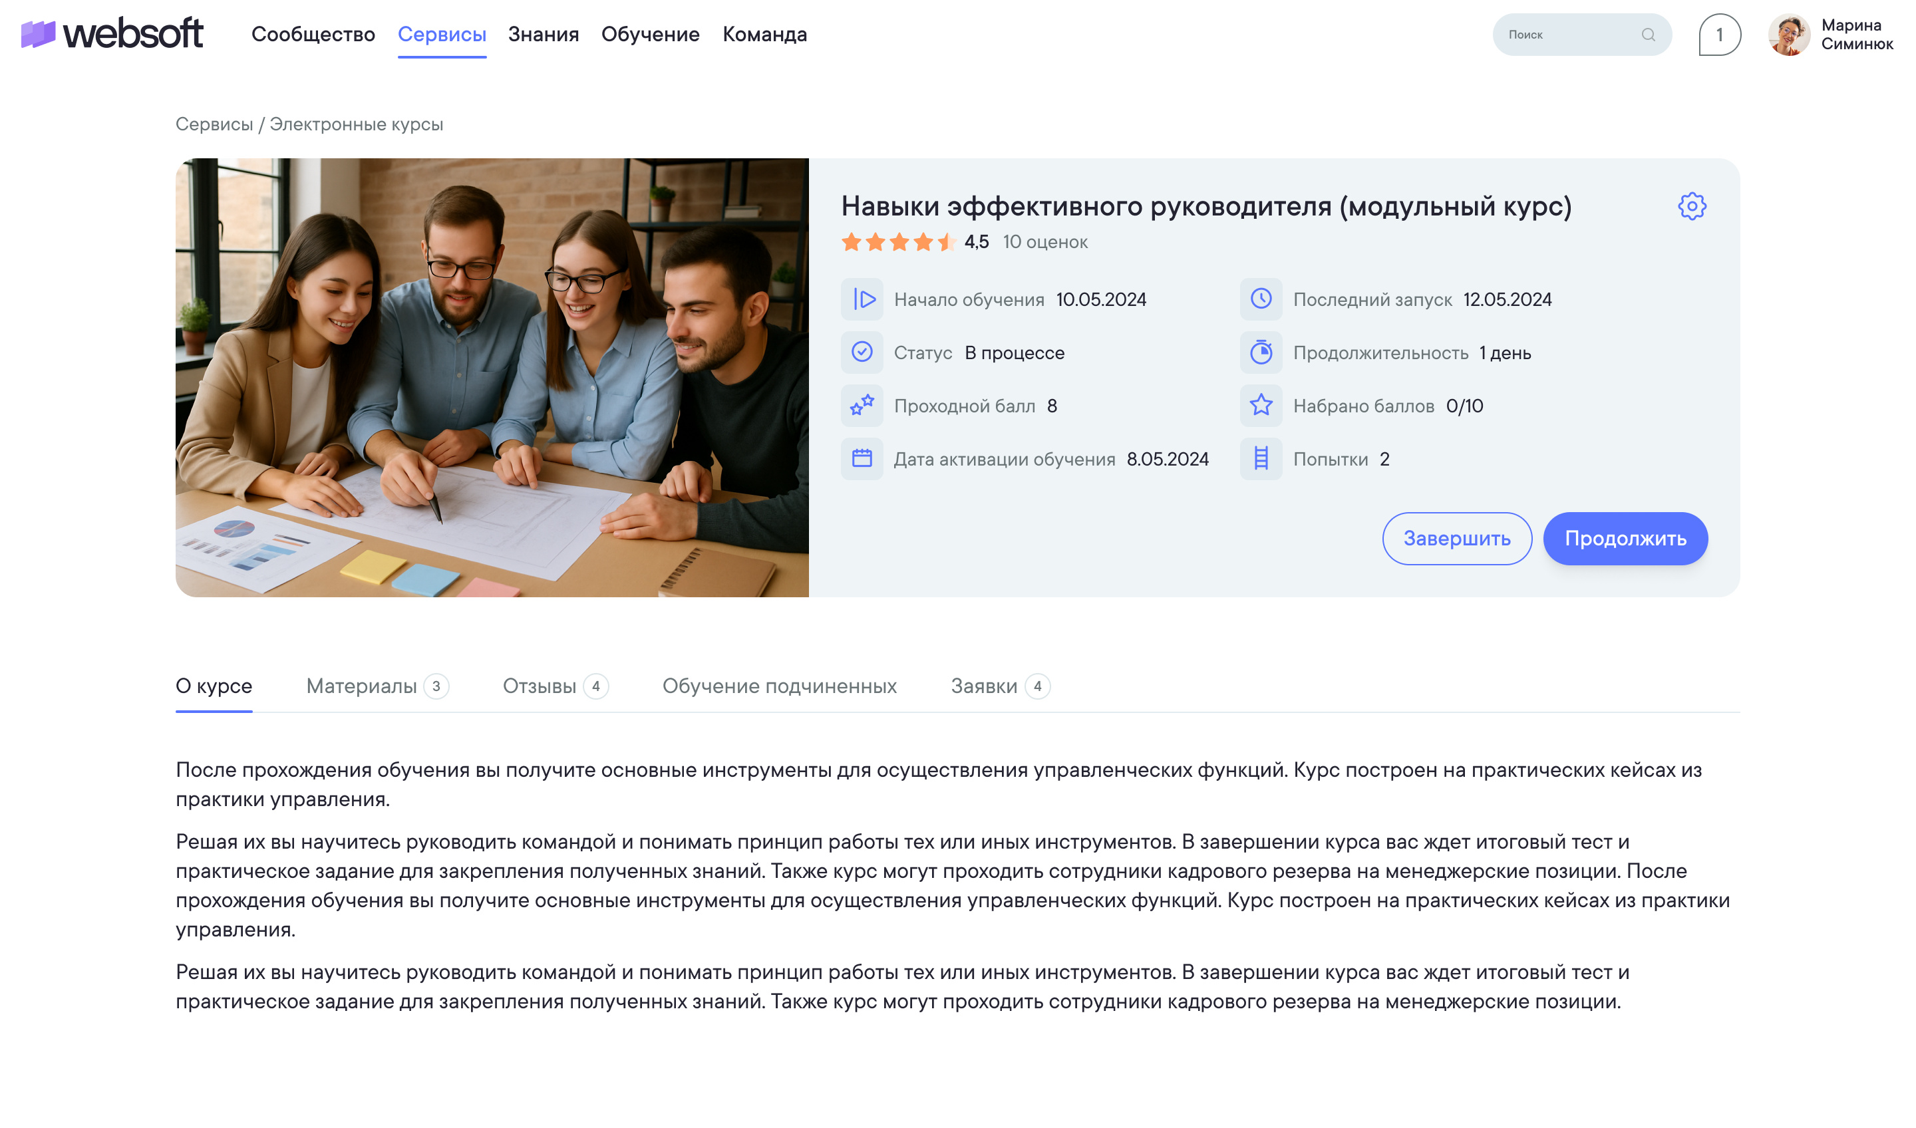Click the play icon beside Начало обучения
The height and width of the screenshot is (1128, 1916).
862,299
